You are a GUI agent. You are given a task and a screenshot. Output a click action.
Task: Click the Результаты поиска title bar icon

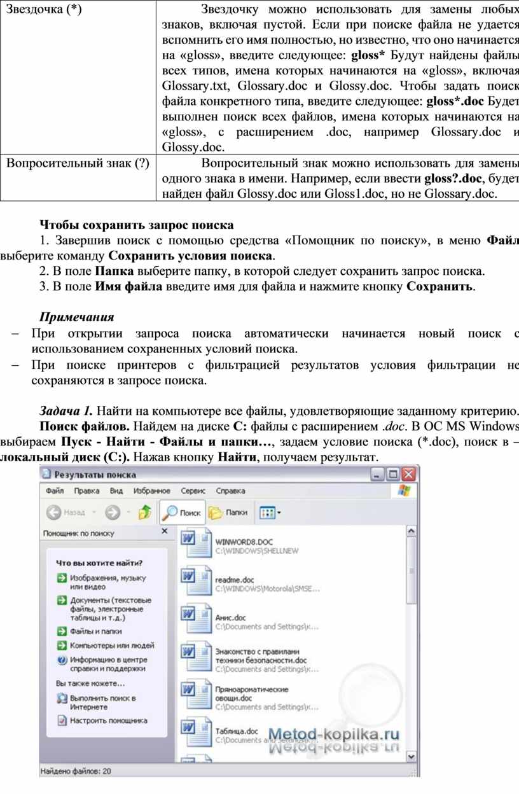46,473
